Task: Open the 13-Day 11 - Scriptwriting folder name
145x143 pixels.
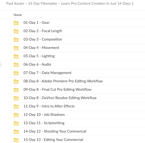Action: pos(44,123)
